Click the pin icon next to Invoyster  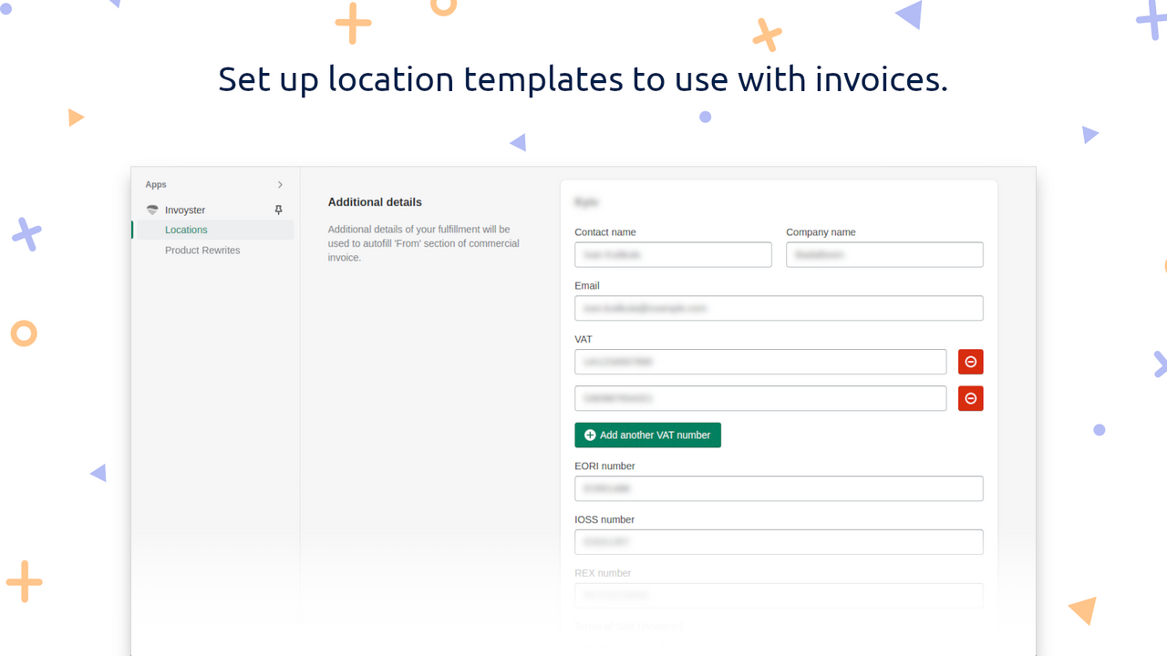pyautogui.click(x=279, y=210)
